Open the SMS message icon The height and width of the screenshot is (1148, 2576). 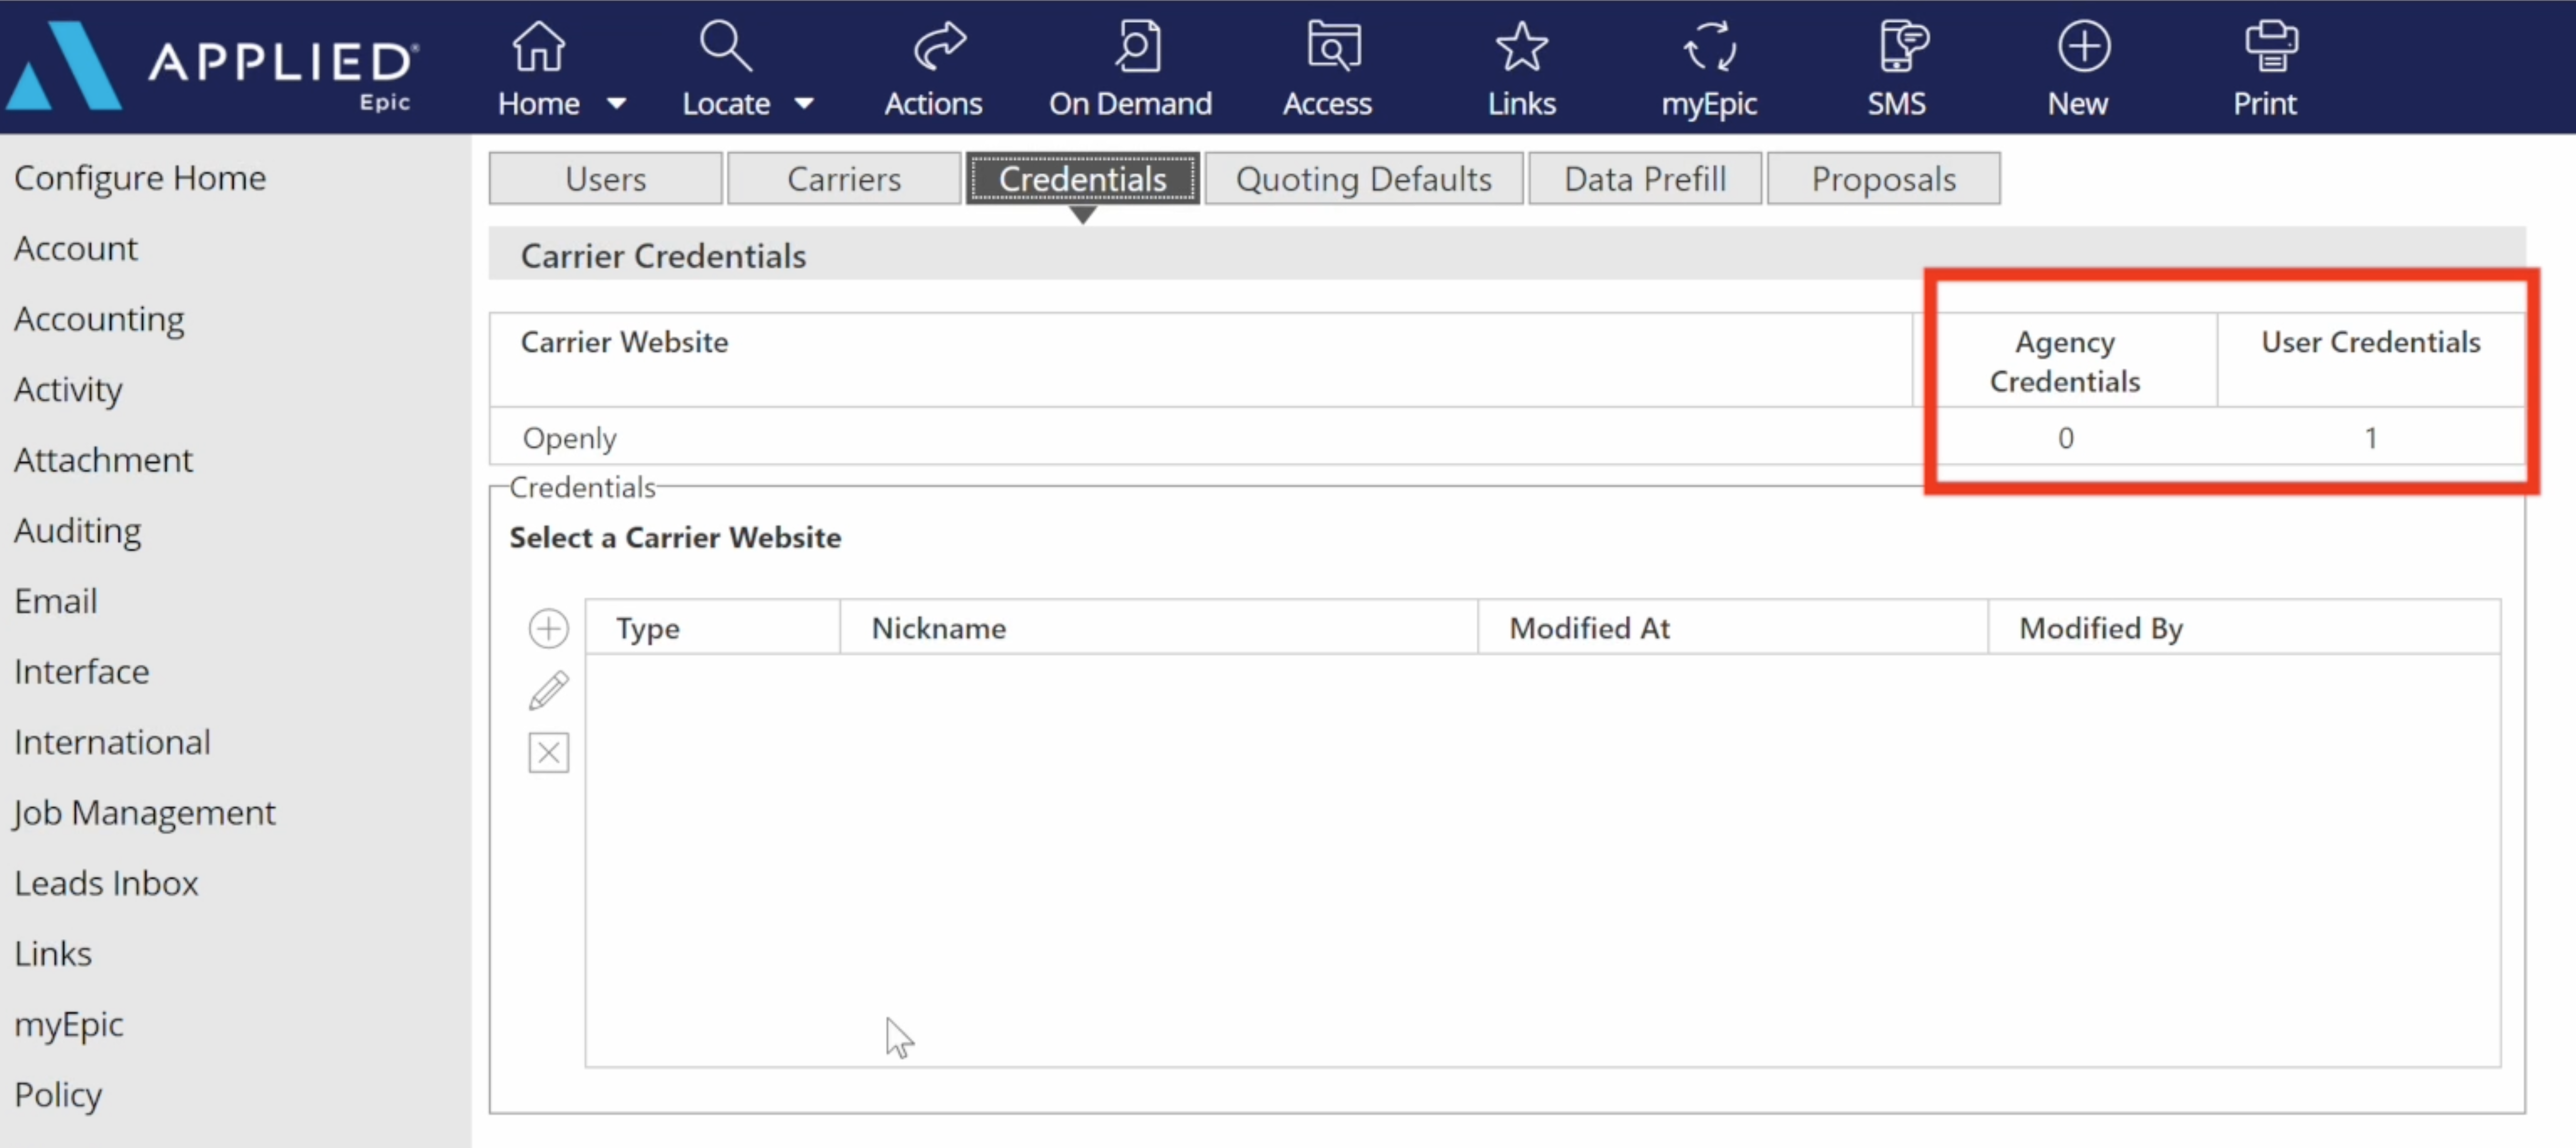(x=1903, y=46)
